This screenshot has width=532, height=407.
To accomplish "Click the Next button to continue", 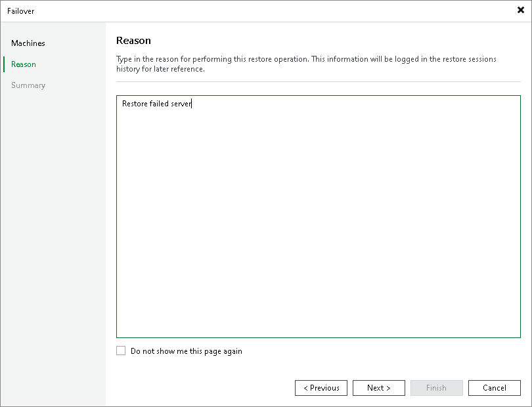I will click(379, 387).
